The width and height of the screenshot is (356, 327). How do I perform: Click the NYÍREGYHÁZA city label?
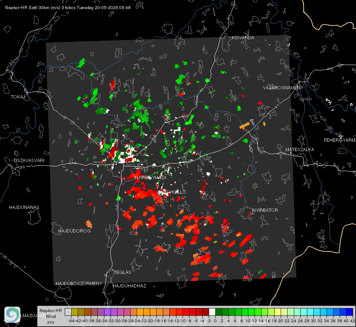151,177
